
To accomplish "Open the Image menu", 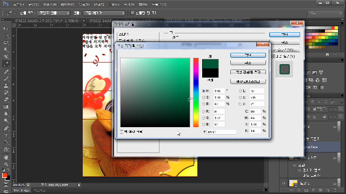I will pyautogui.click(x=50, y=4).
